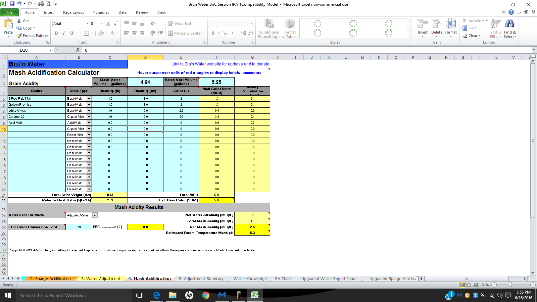Viewport: 537px width, 302px height.
Task: Open Grain Type dropdown for Caramel 20
Action: pos(89,117)
